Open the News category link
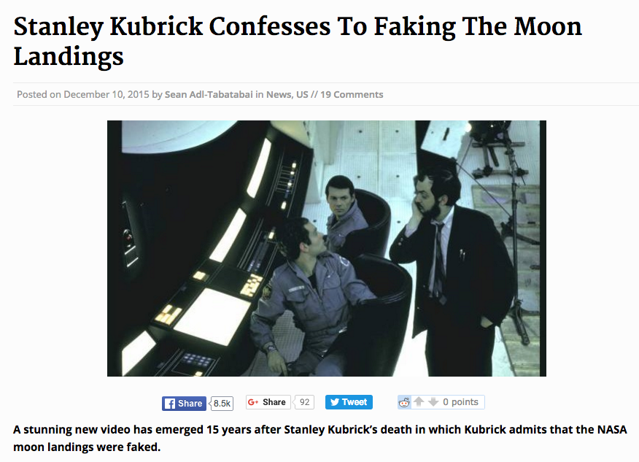This screenshot has height=462, width=639. coord(279,95)
